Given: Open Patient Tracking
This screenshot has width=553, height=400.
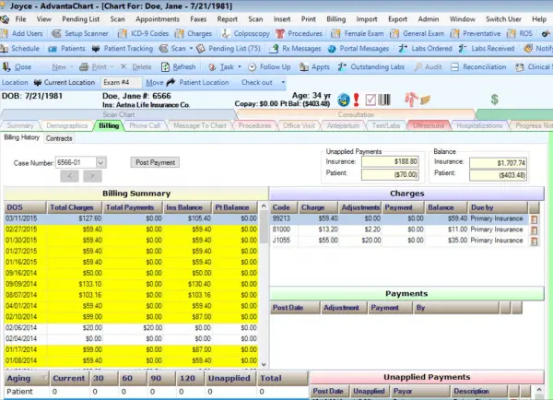Looking at the screenshot, I should [x=123, y=49].
